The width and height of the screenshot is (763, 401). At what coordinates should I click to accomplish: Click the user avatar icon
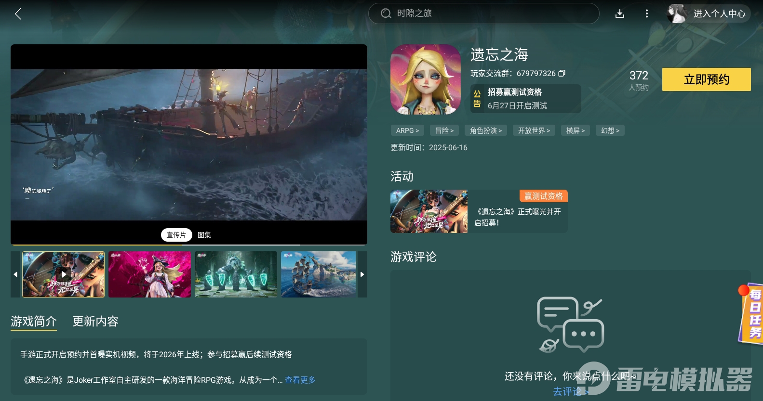(x=677, y=13)
